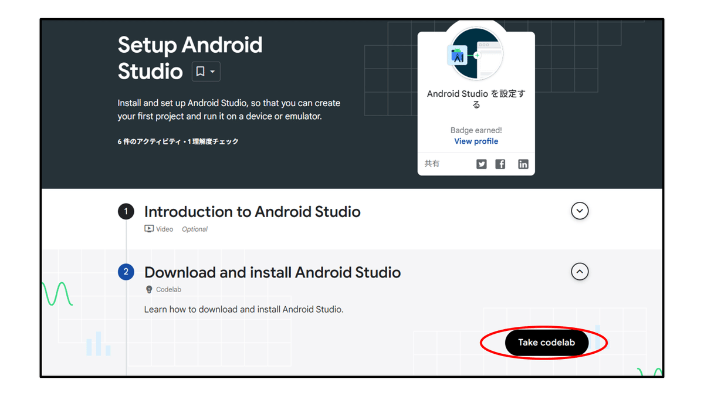704x396 pixels.
Task: Select step 2 circle marker
Action: pos(126,272)
